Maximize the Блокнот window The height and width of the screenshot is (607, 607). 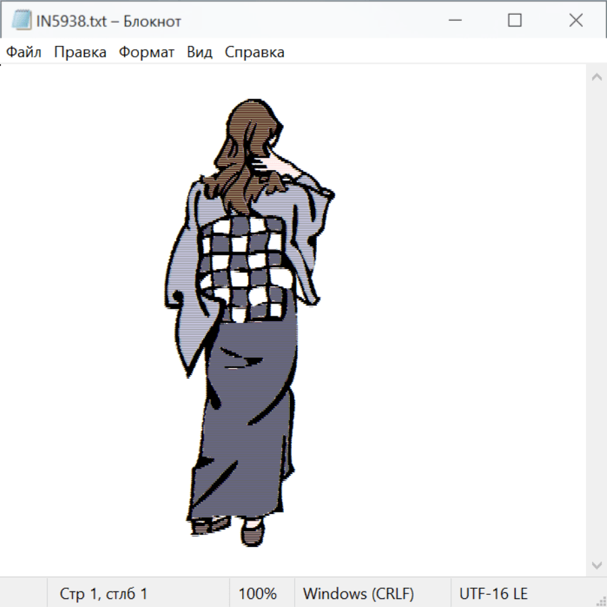515,21
